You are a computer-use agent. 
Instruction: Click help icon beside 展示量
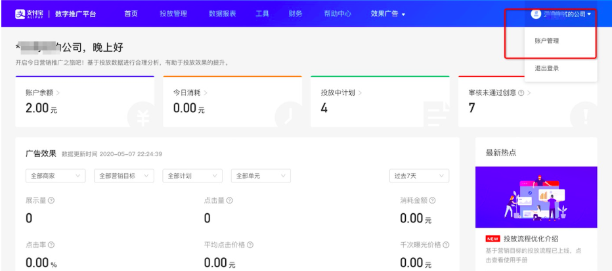tap(51, 200)
